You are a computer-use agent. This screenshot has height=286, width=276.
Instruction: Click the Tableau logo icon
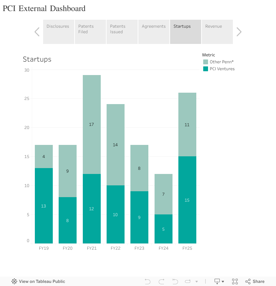[14, 282]
